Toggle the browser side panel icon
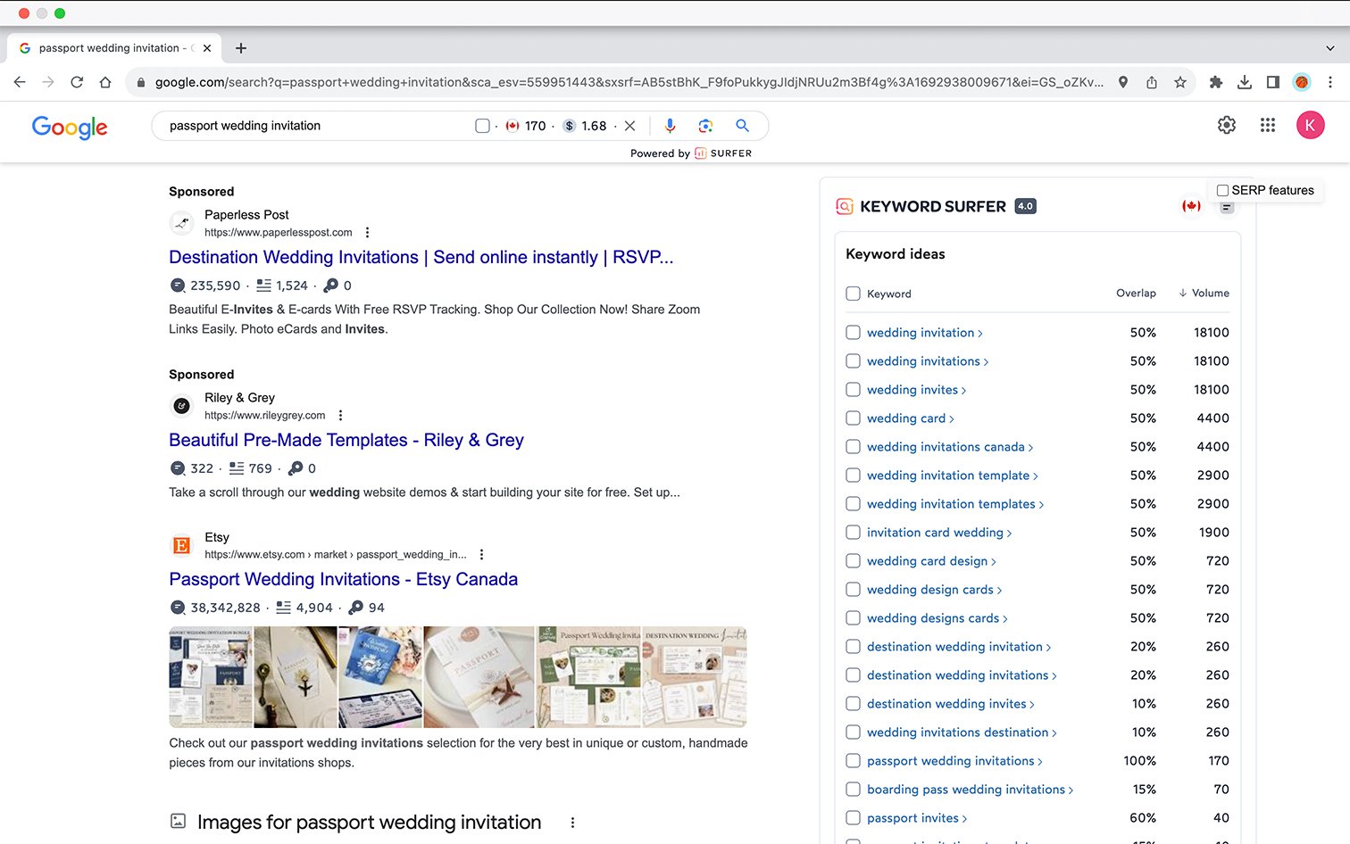The height and width of the screenshot is (844, 1350). [x=1273, y=82]
